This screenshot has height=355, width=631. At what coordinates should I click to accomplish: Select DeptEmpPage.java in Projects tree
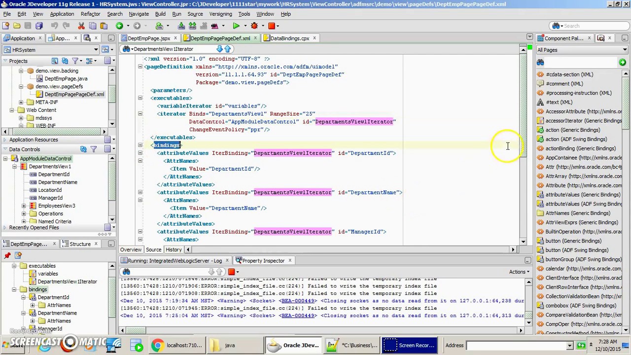pos(66,79)
